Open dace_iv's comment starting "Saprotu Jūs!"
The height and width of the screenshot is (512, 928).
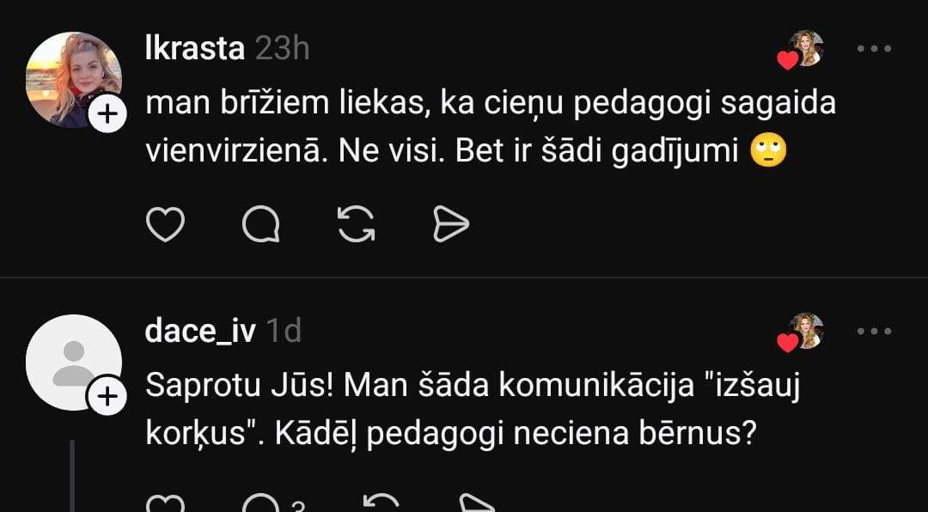point(473,410)
